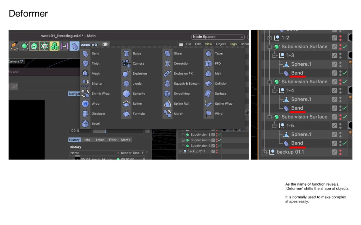Open the Tags menu
The height and width of the screenshot is (225, 361).
(x=233, y=44)
